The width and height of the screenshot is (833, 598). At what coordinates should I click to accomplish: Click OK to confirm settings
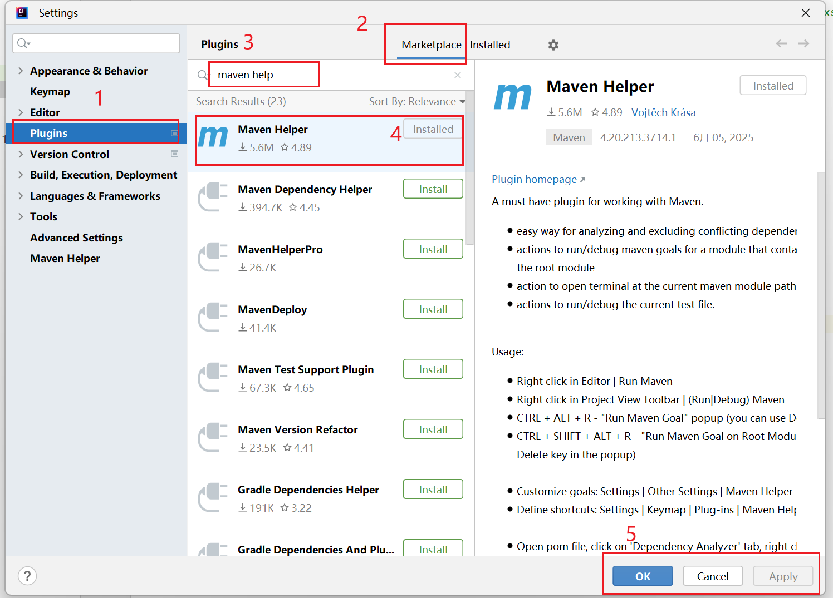[x=643, y=576]
